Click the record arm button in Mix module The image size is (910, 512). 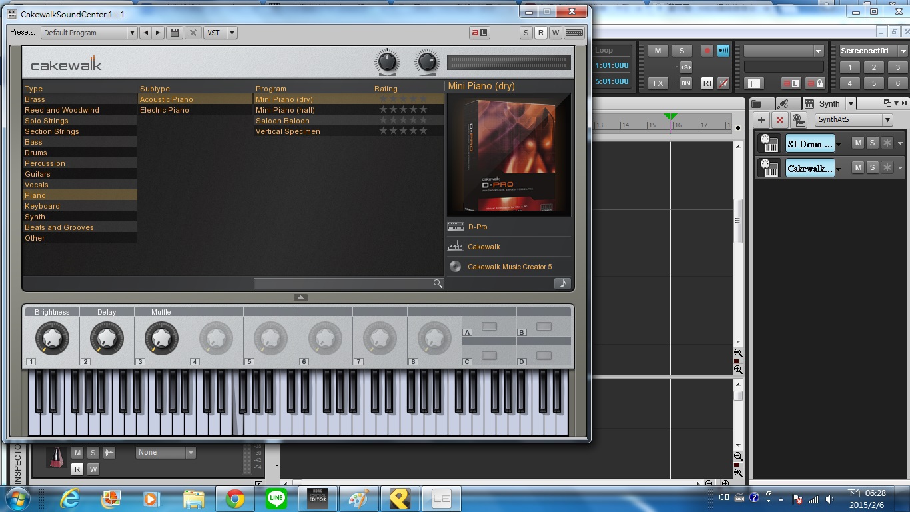(707, 51)
